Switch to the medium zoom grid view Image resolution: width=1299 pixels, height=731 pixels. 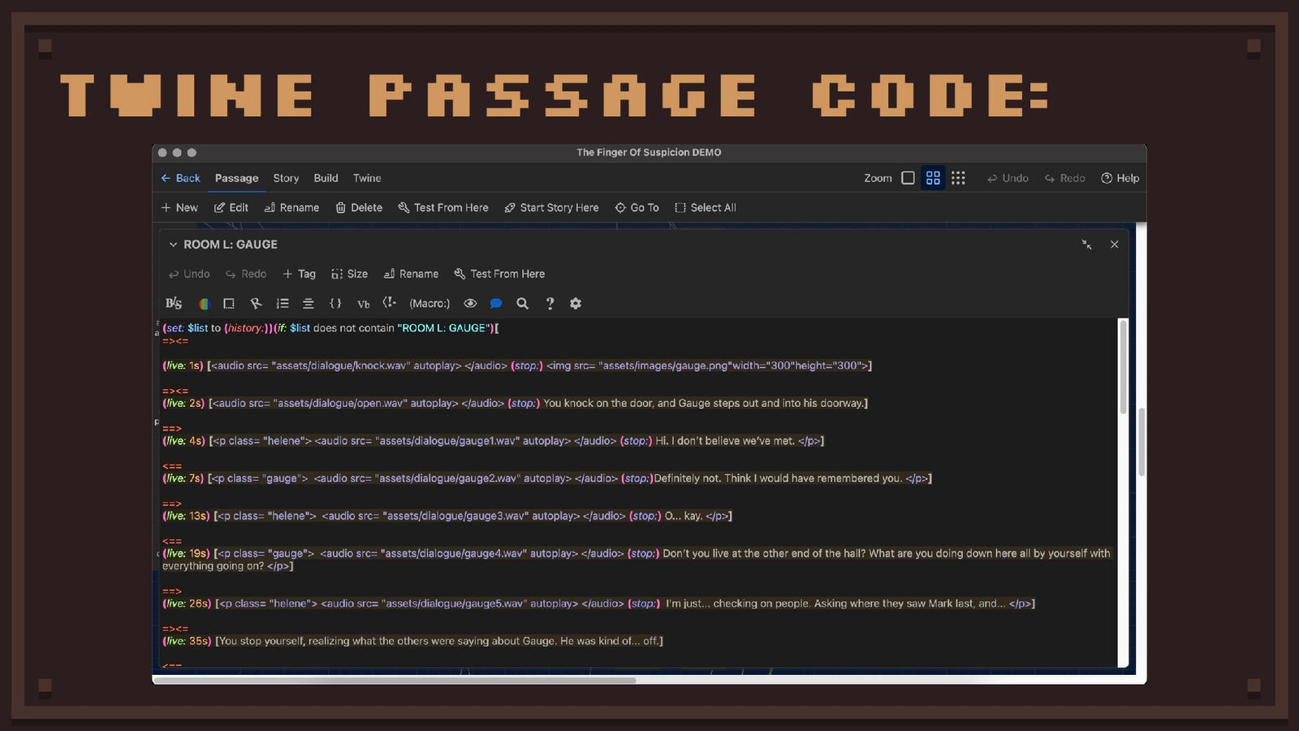933,177
